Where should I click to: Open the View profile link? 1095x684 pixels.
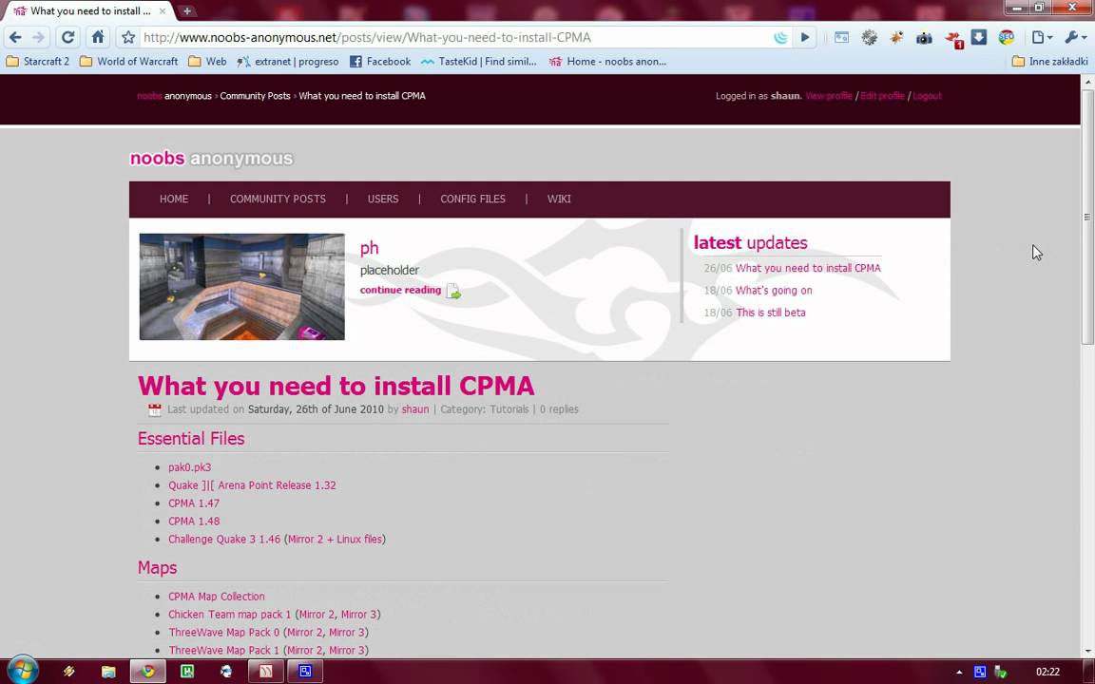pos(828,96)
